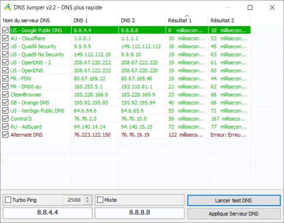284x223 pixels.
Task: Enable the Mixte checkbox
Action: point(100,200)
